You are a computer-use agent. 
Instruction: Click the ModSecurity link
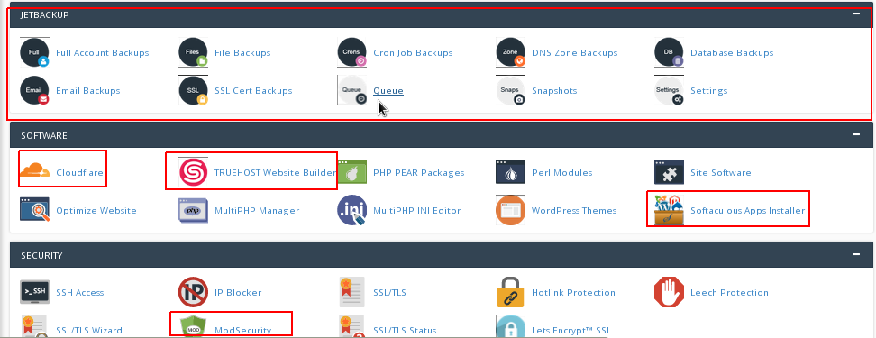coord(242,330)
